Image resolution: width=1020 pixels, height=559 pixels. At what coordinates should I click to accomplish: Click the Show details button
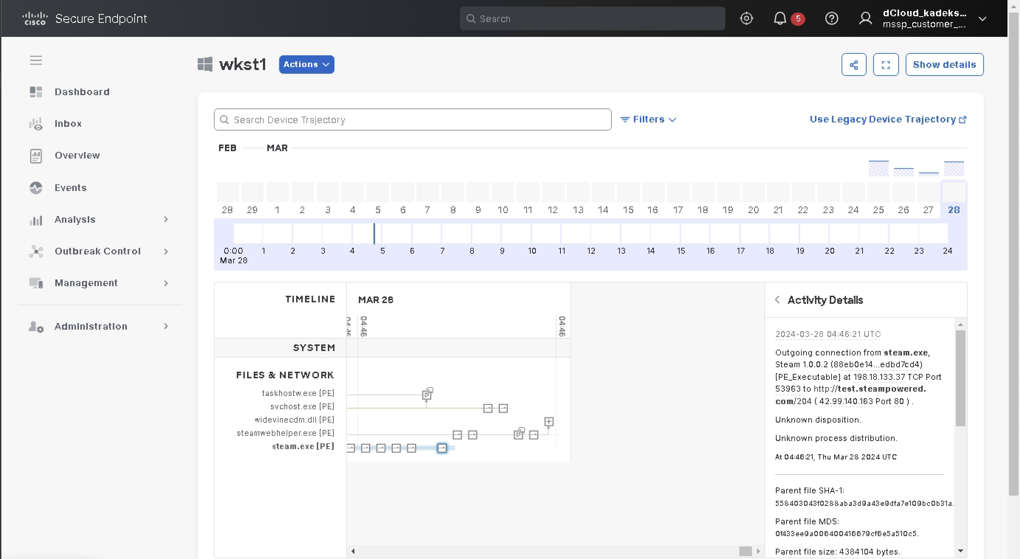click(944, 65)
